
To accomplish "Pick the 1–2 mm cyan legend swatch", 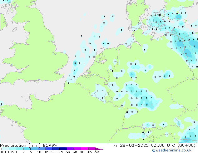I will tap(20, 149).
